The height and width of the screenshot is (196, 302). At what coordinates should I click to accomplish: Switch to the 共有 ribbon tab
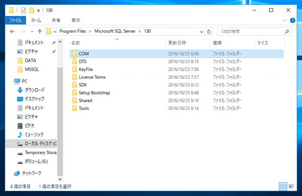56,20
